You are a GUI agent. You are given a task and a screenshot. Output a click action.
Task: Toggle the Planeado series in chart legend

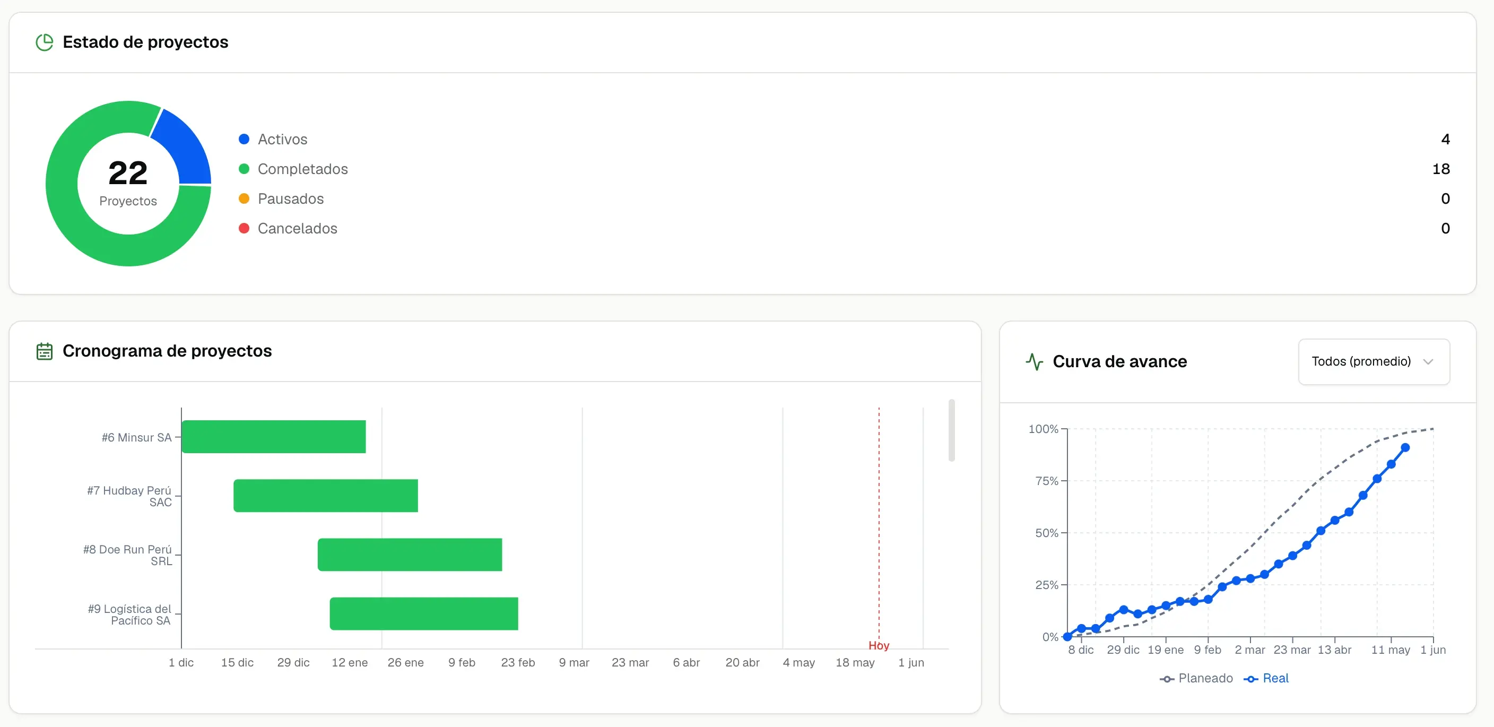click(1196, 678)
